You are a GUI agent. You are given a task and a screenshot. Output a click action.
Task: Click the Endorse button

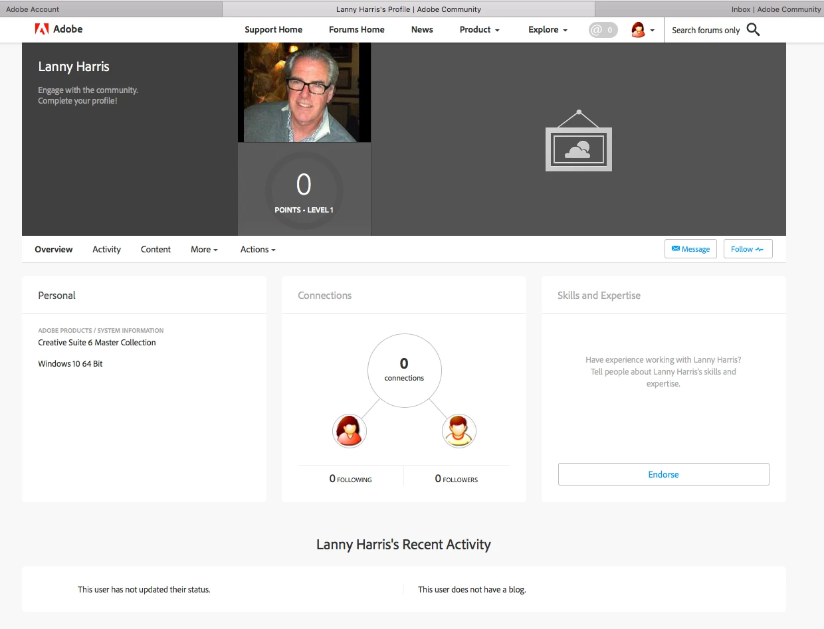click(x=663, y=474)
